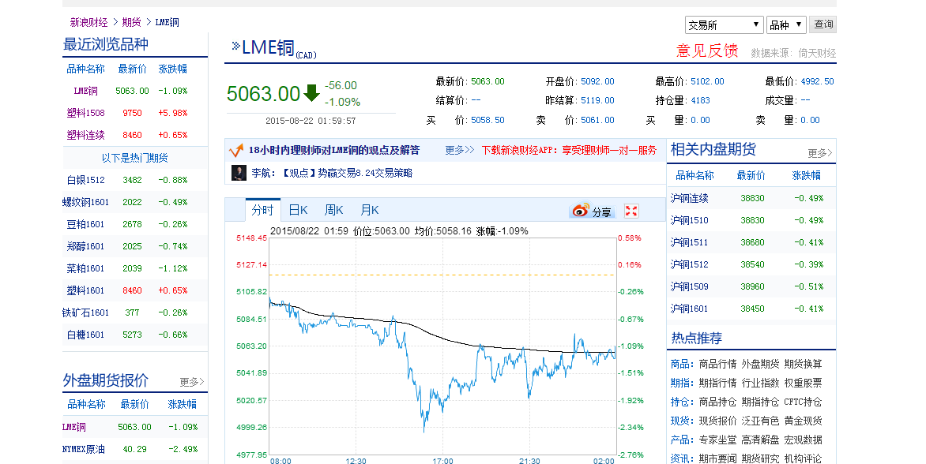Click the quote timestamp 2015-08-22 01:59:57

tap(311, 121)
